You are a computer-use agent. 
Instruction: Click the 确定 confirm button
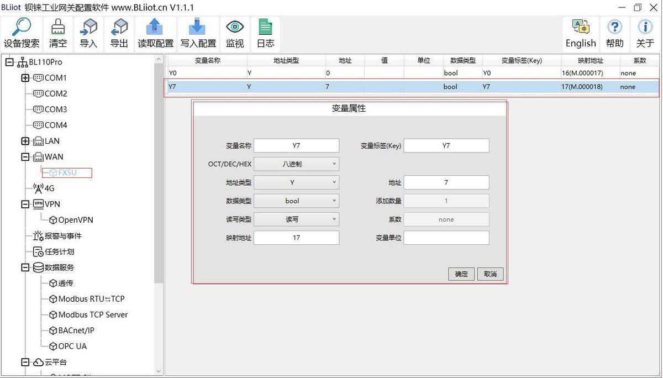coord(461,274)
